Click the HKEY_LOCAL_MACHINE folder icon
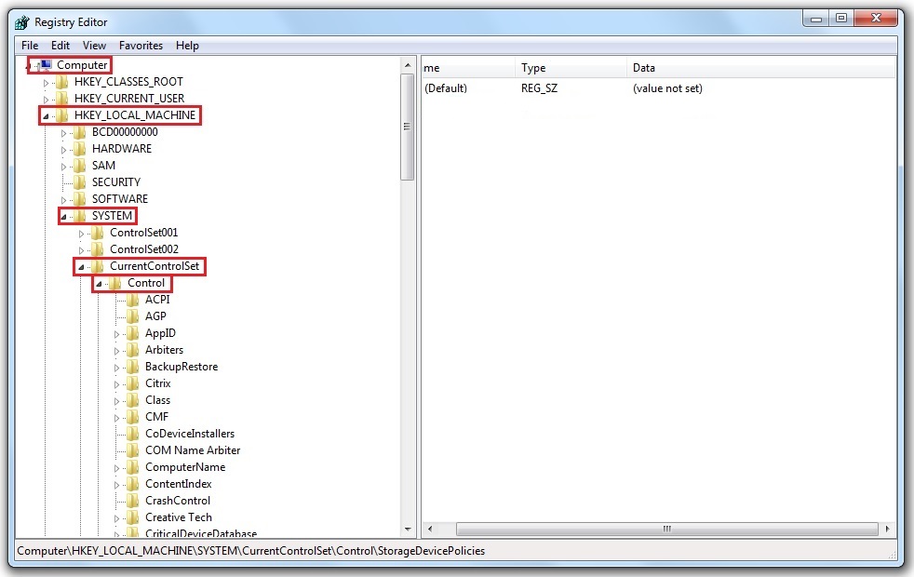The image size is (914, 577). click(62, 115)
